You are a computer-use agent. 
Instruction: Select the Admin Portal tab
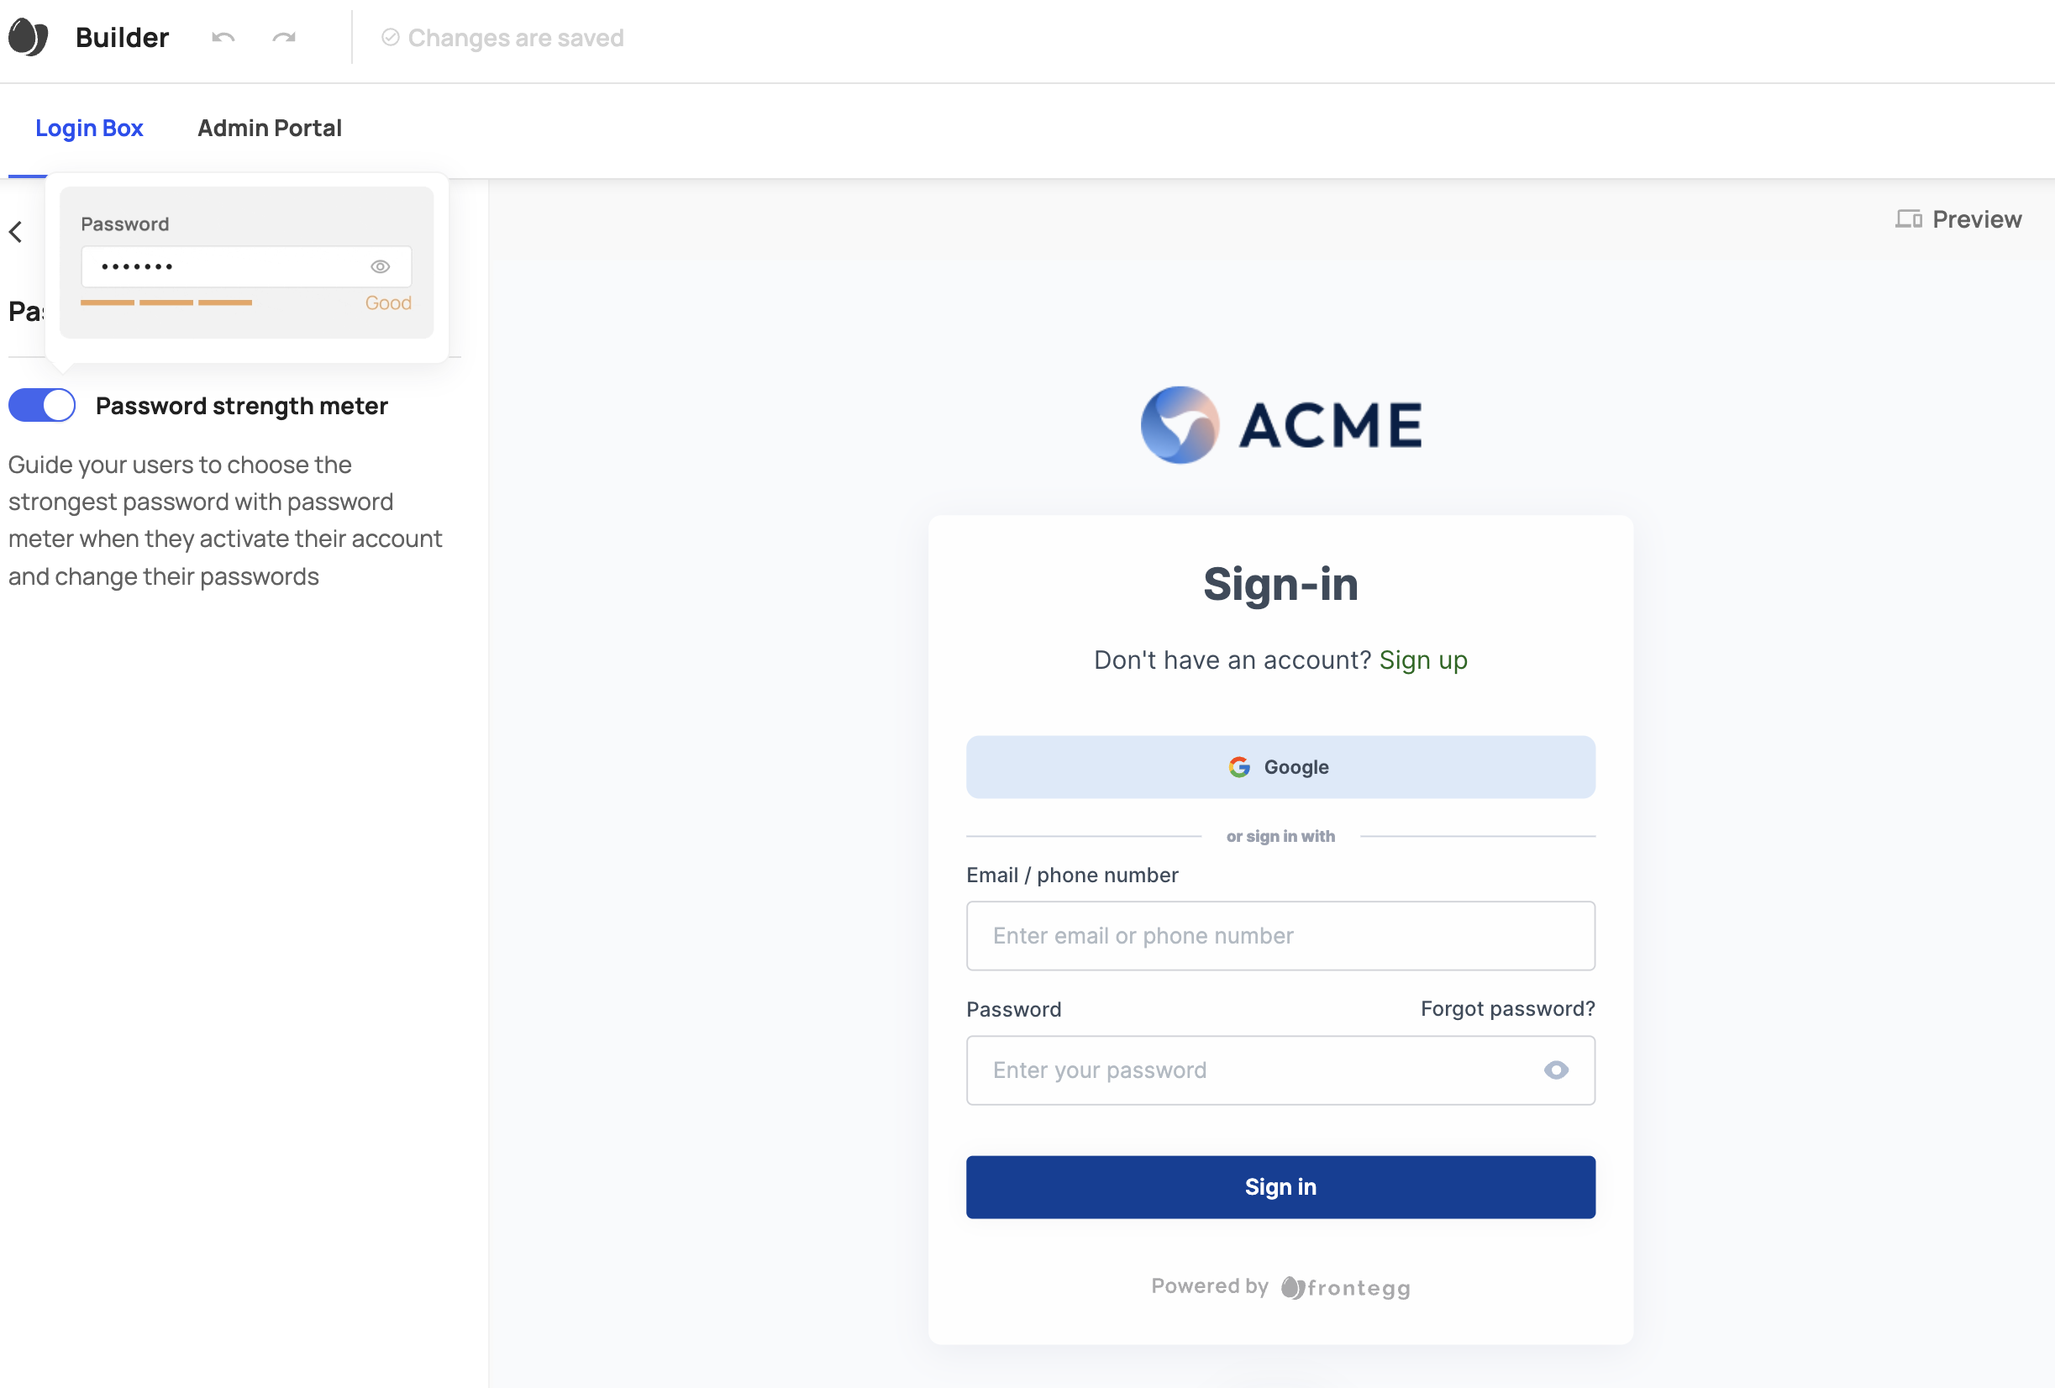point(270,129)
